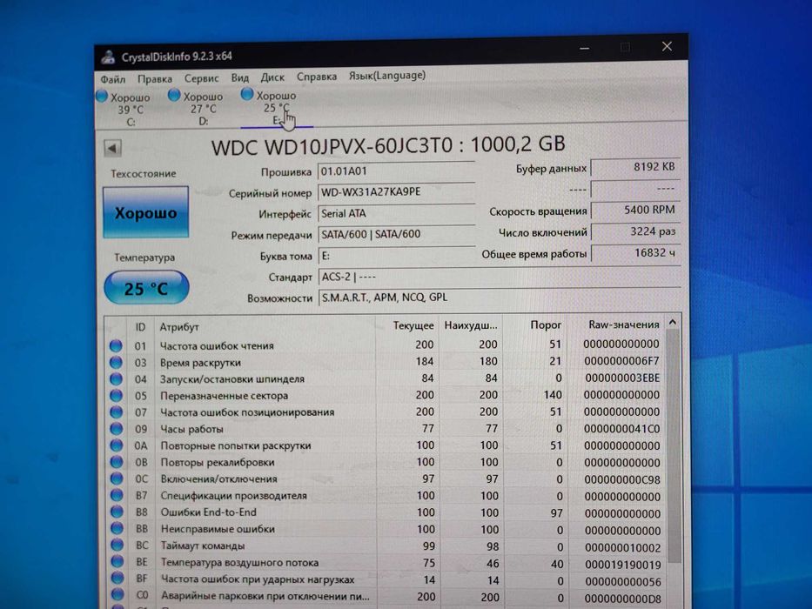
Task: Click status icon for Частота ошибок при ударных нагрузках
Action: tap(117, 579)
